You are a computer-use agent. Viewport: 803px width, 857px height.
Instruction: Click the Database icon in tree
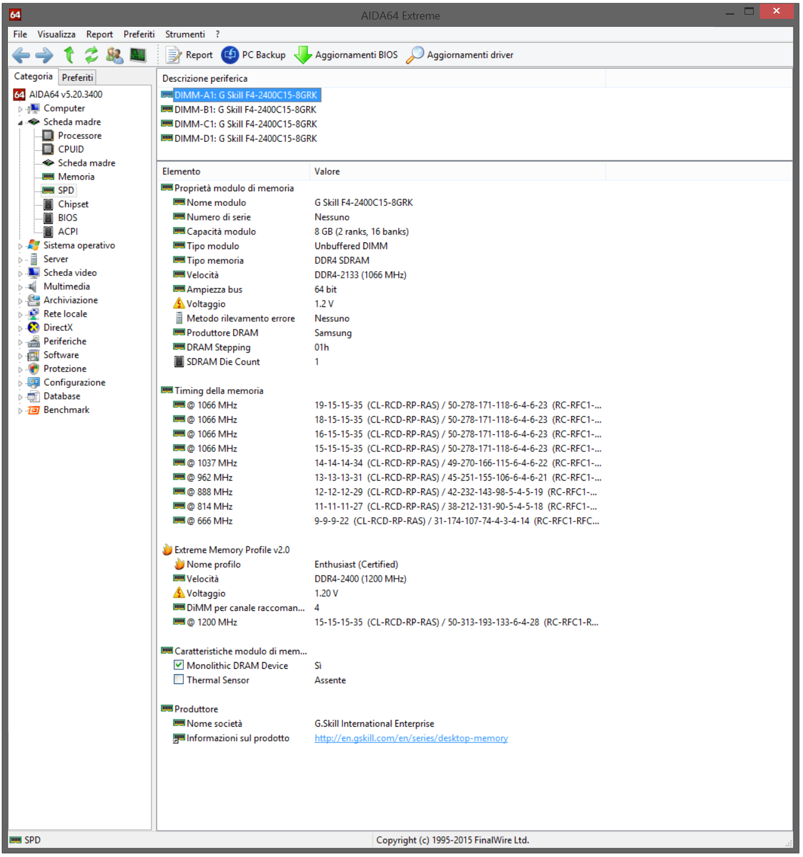click(x=33, y=397)
